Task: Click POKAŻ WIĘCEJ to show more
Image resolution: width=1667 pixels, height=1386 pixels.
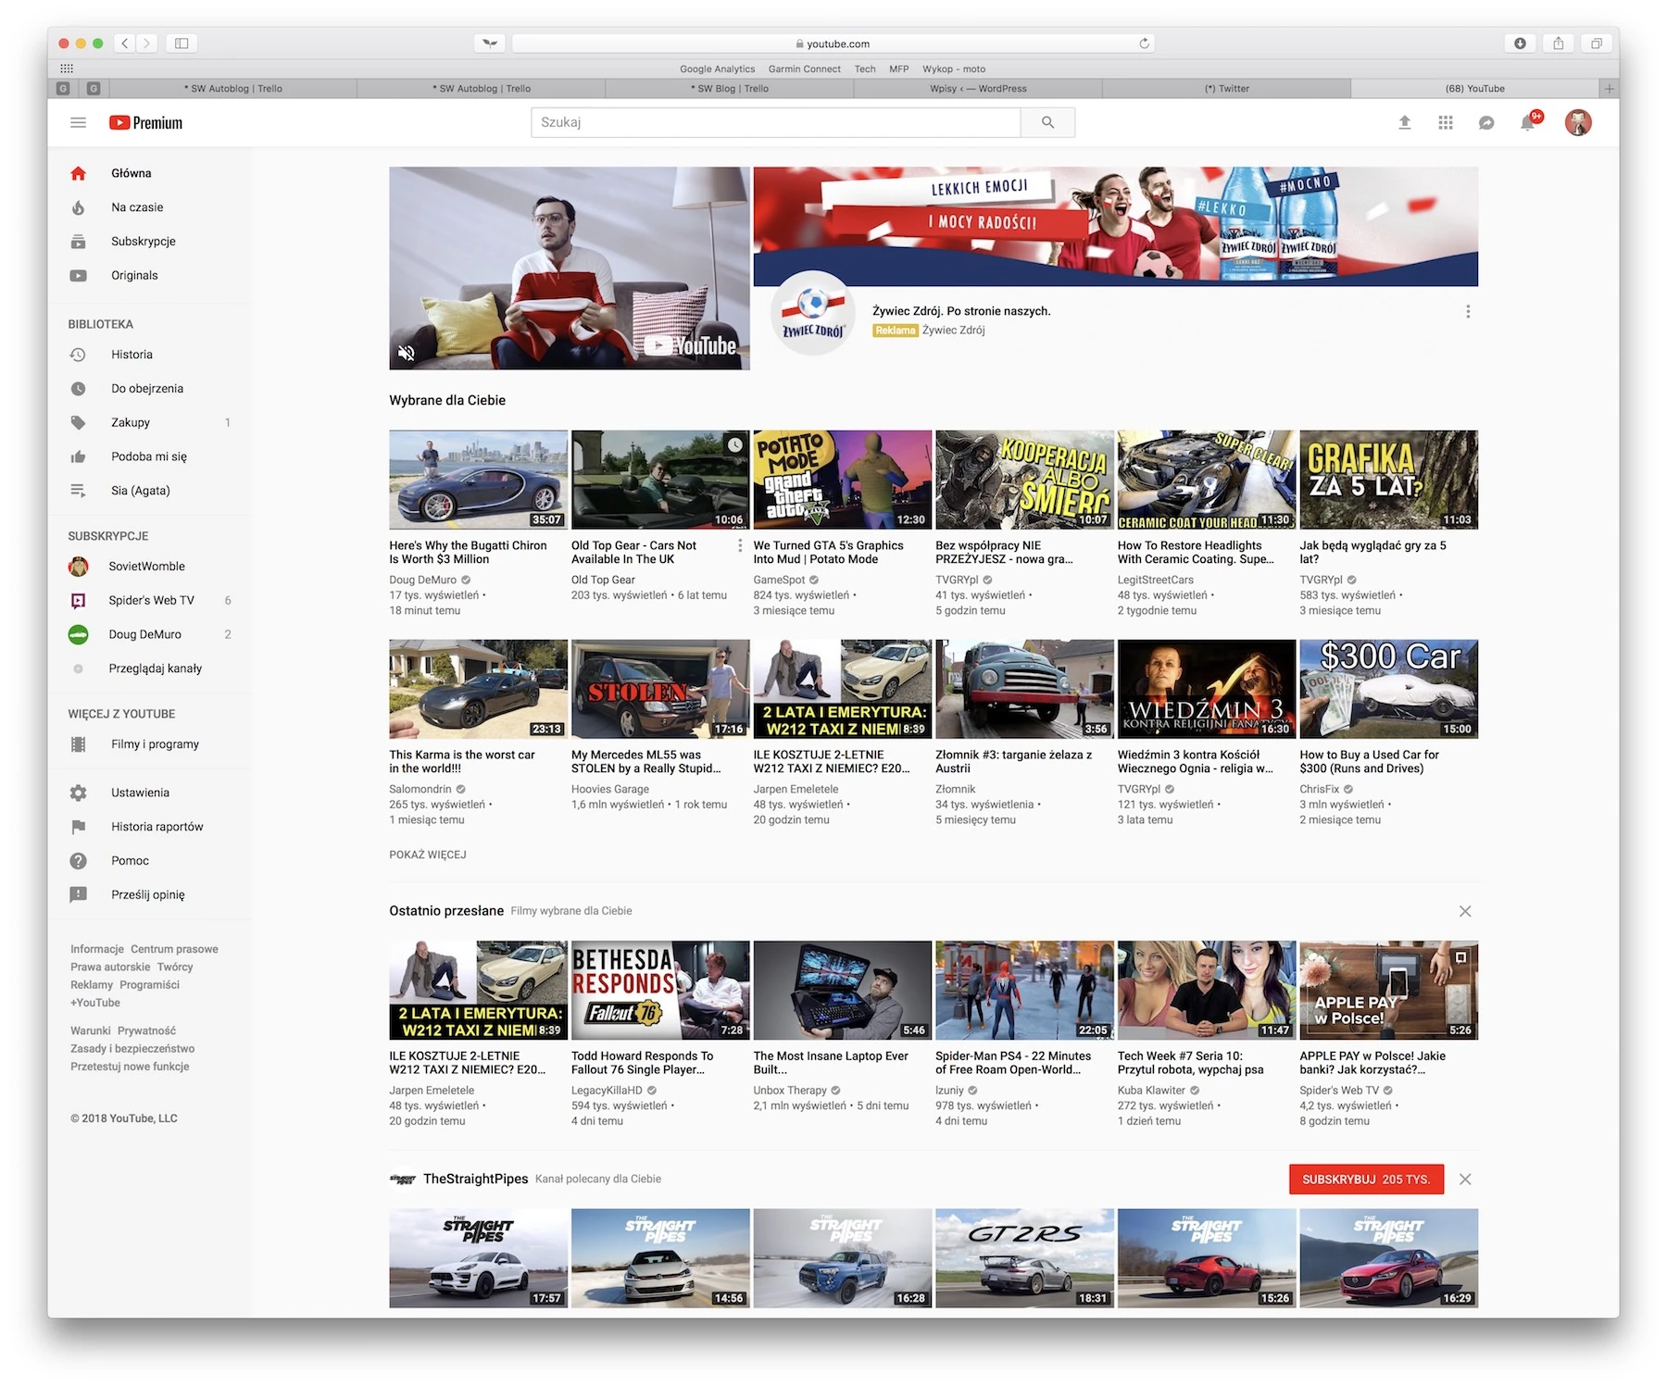Action: 428,855
